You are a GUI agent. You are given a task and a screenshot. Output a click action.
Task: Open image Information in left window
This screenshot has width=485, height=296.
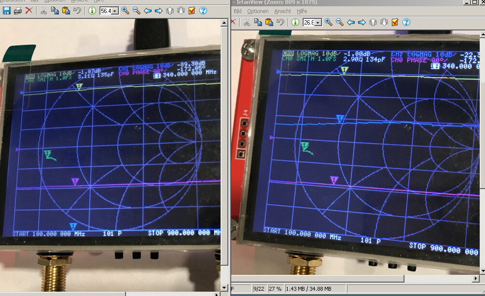(x=92, y=11)
